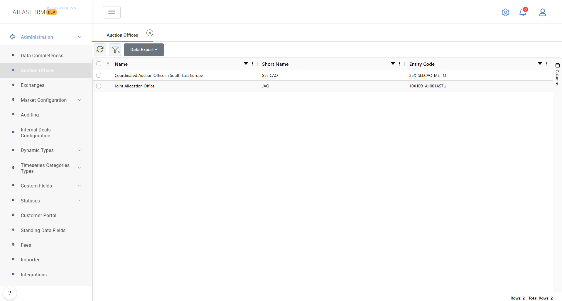The image size is (562, 301).
Task: Switch to the Auction Offices tab
Action: click(122, 35)
